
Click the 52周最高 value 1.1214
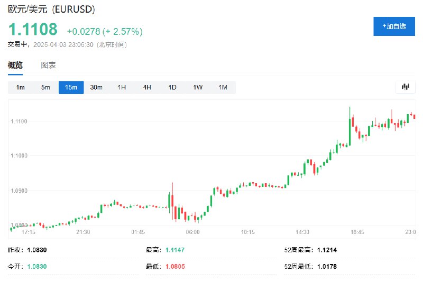(327, 250)
